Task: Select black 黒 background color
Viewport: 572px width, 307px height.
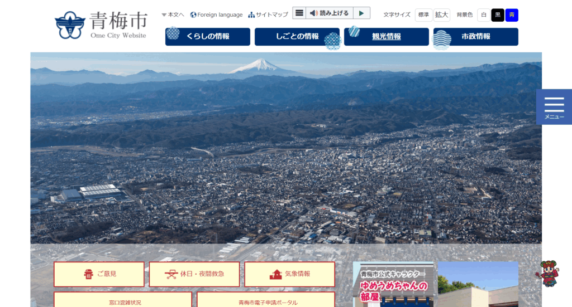Action: 498,15
